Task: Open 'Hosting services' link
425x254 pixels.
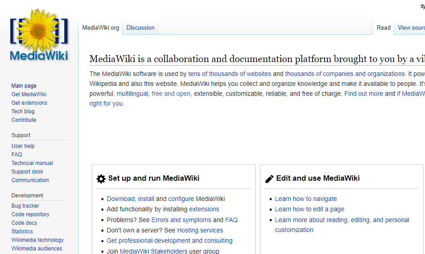Action: pos(200,230)
